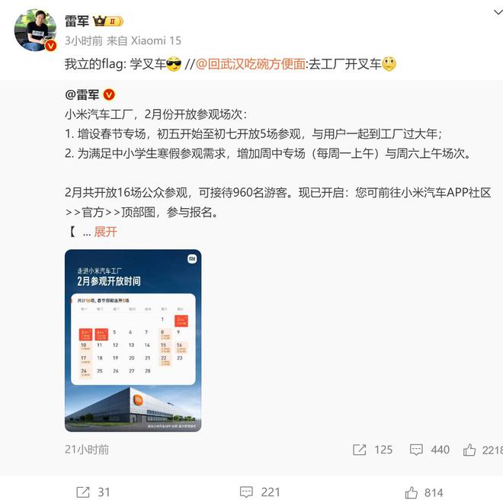Click the 21小时前 original post timestamp

click(87, 450)
